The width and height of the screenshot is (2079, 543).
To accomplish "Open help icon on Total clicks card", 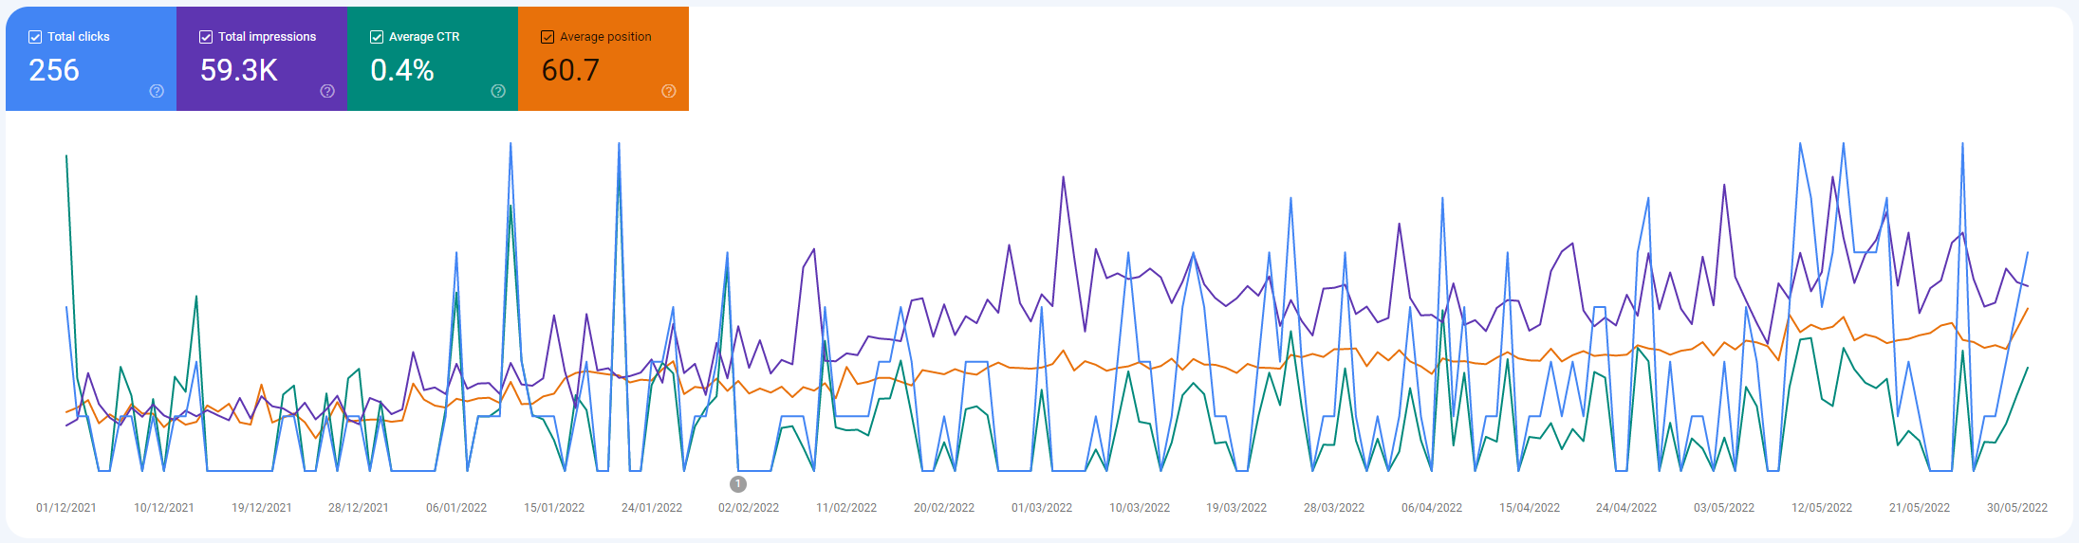I will pos(157,91).
